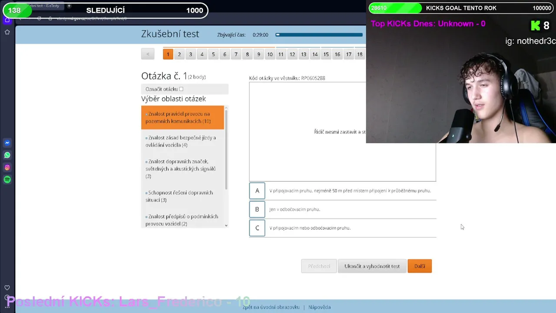Open Spotify in the browser sidebar
This screenshot has height=313, width=556.
tap(7, 180)
